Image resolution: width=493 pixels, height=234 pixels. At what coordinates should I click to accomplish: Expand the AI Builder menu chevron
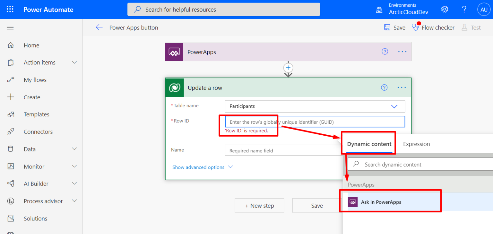point(74,184)
